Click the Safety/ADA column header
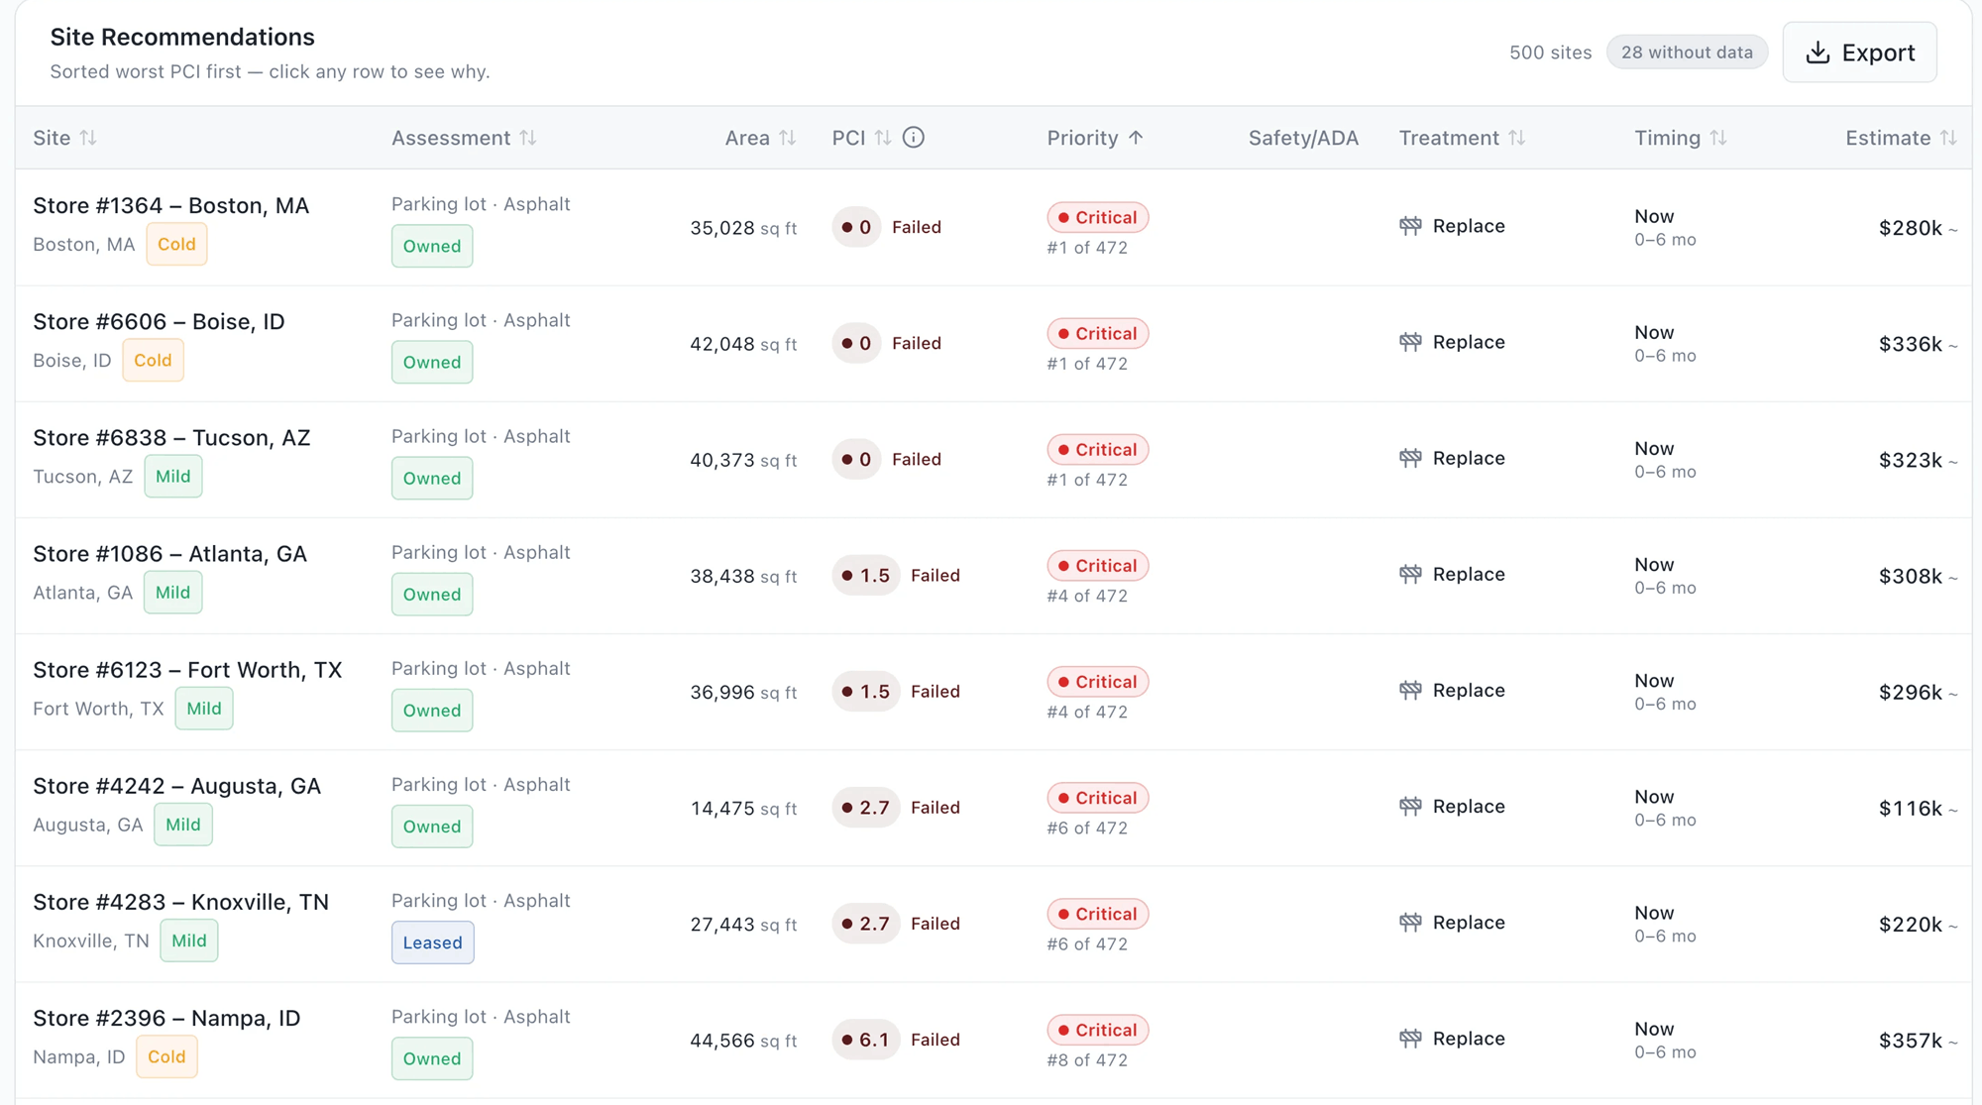This screenshot has width=1982, height=1105. coord(1303,138)
